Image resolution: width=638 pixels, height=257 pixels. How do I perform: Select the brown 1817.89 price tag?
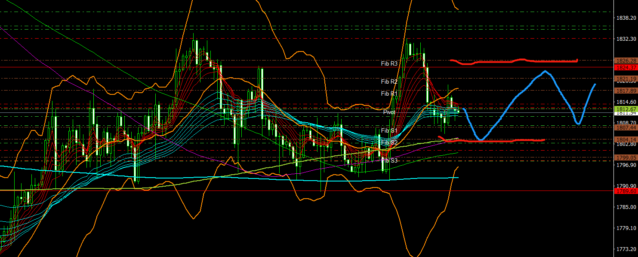(626, 91)
